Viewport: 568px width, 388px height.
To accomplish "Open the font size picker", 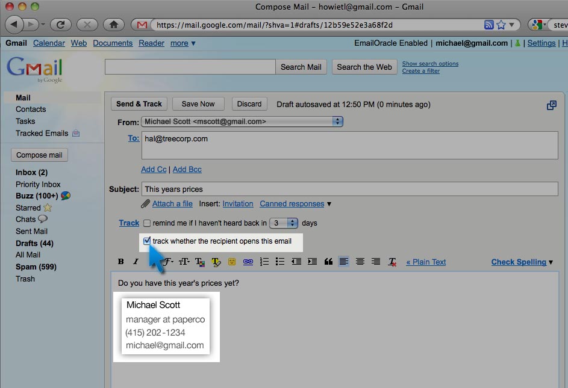I will pyautogui.click(x=184, y=262).
